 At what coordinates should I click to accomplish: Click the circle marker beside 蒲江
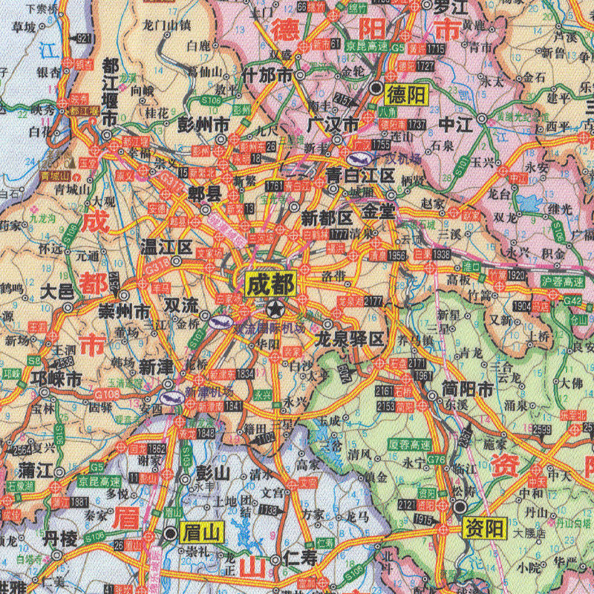point(59,472)
